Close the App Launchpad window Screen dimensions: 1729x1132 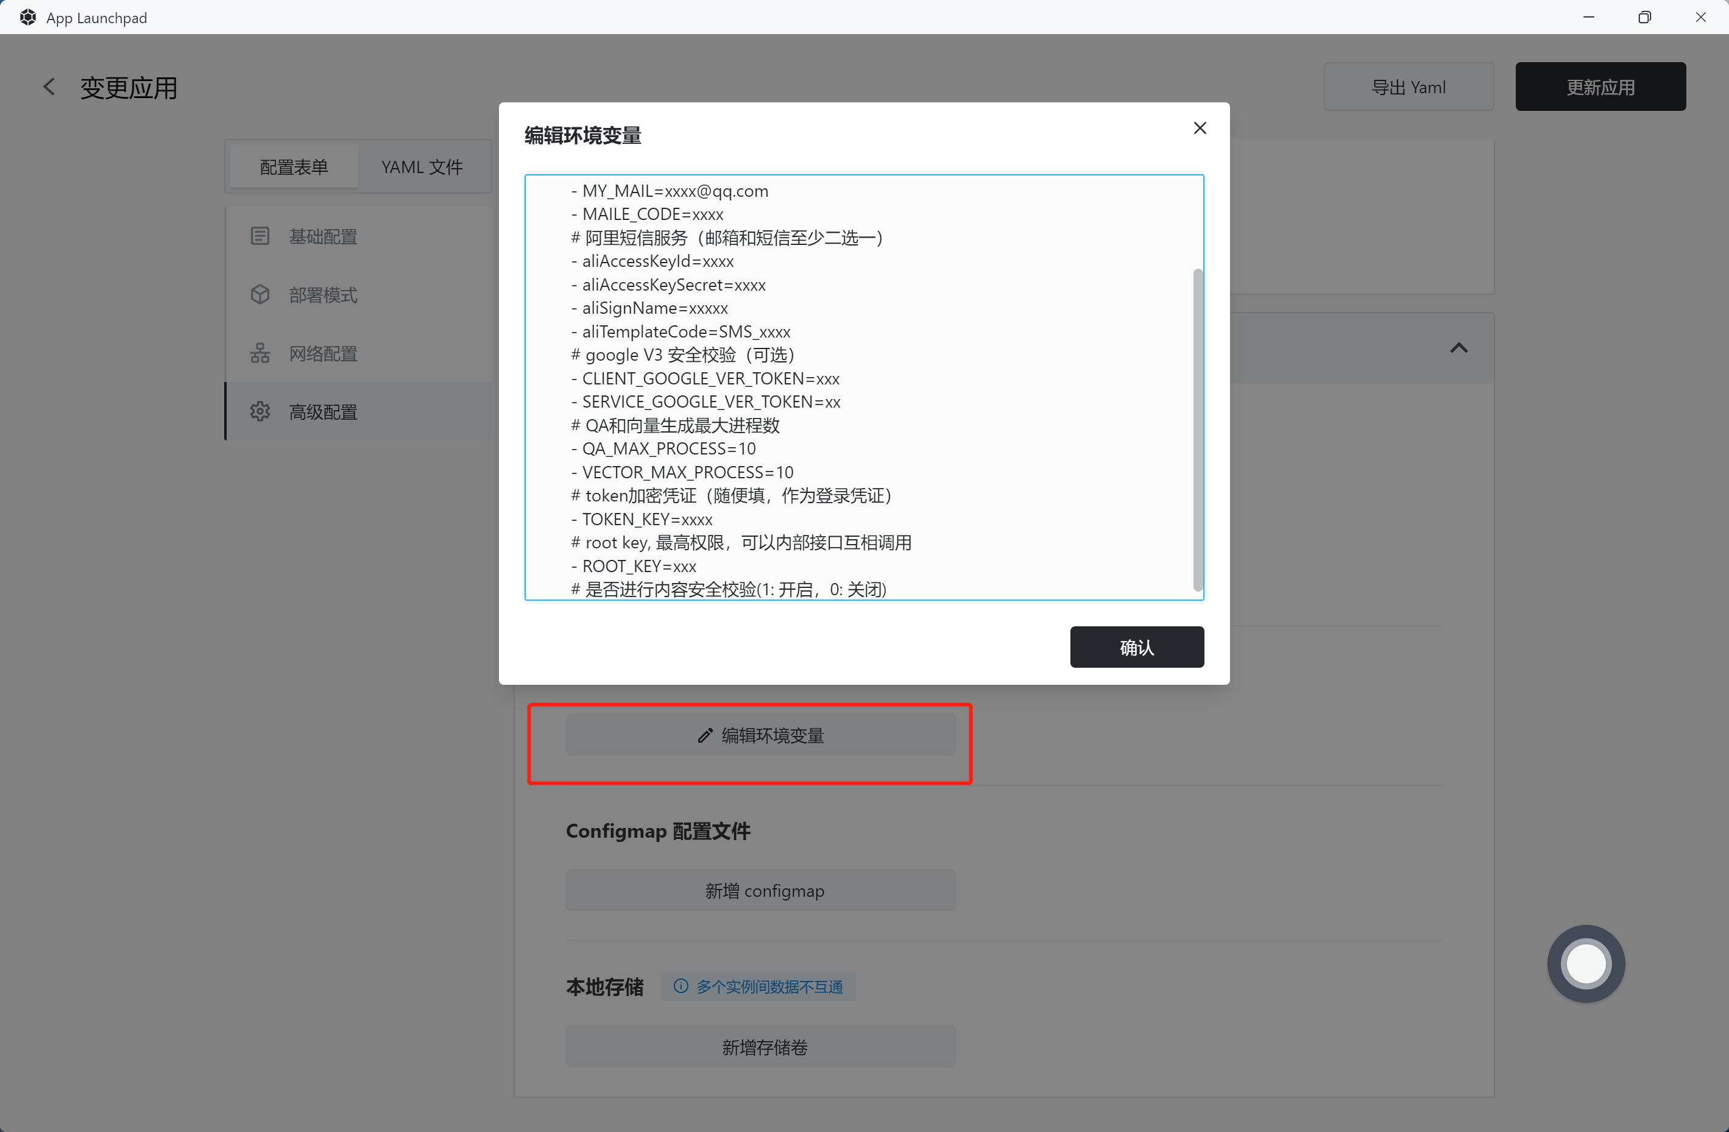click(1700, 16)
